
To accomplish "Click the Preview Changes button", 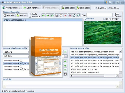I will [12, 8].
